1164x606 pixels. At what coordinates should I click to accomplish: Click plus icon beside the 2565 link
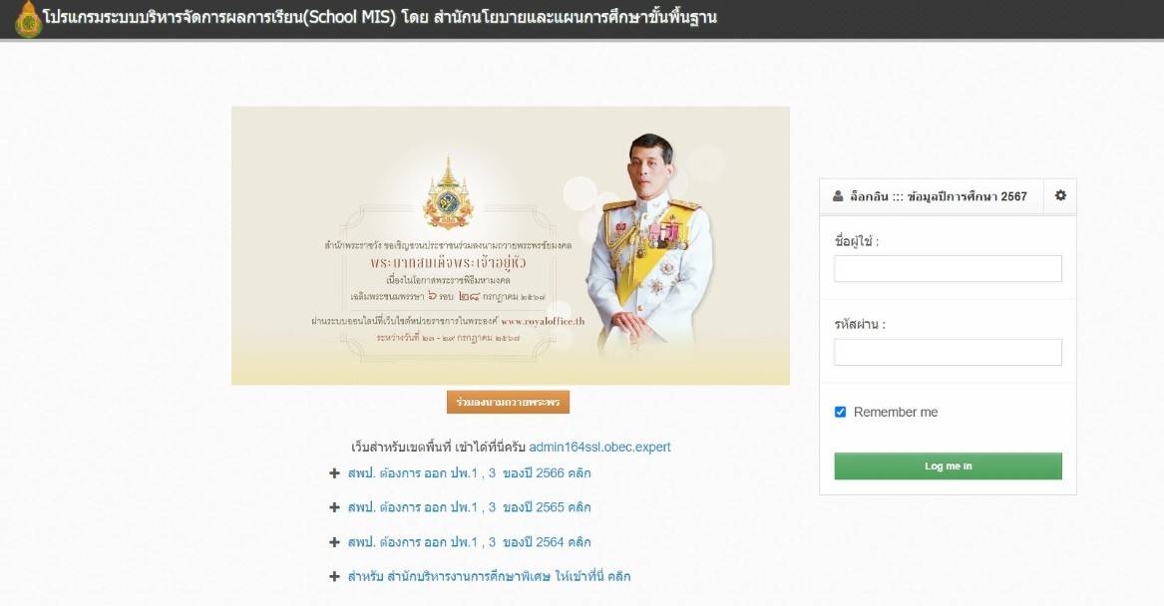[x=334, y=507]
